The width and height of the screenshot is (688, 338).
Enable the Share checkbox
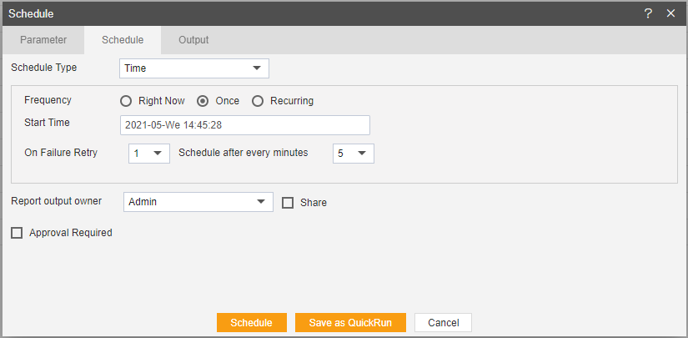[288, 203]
